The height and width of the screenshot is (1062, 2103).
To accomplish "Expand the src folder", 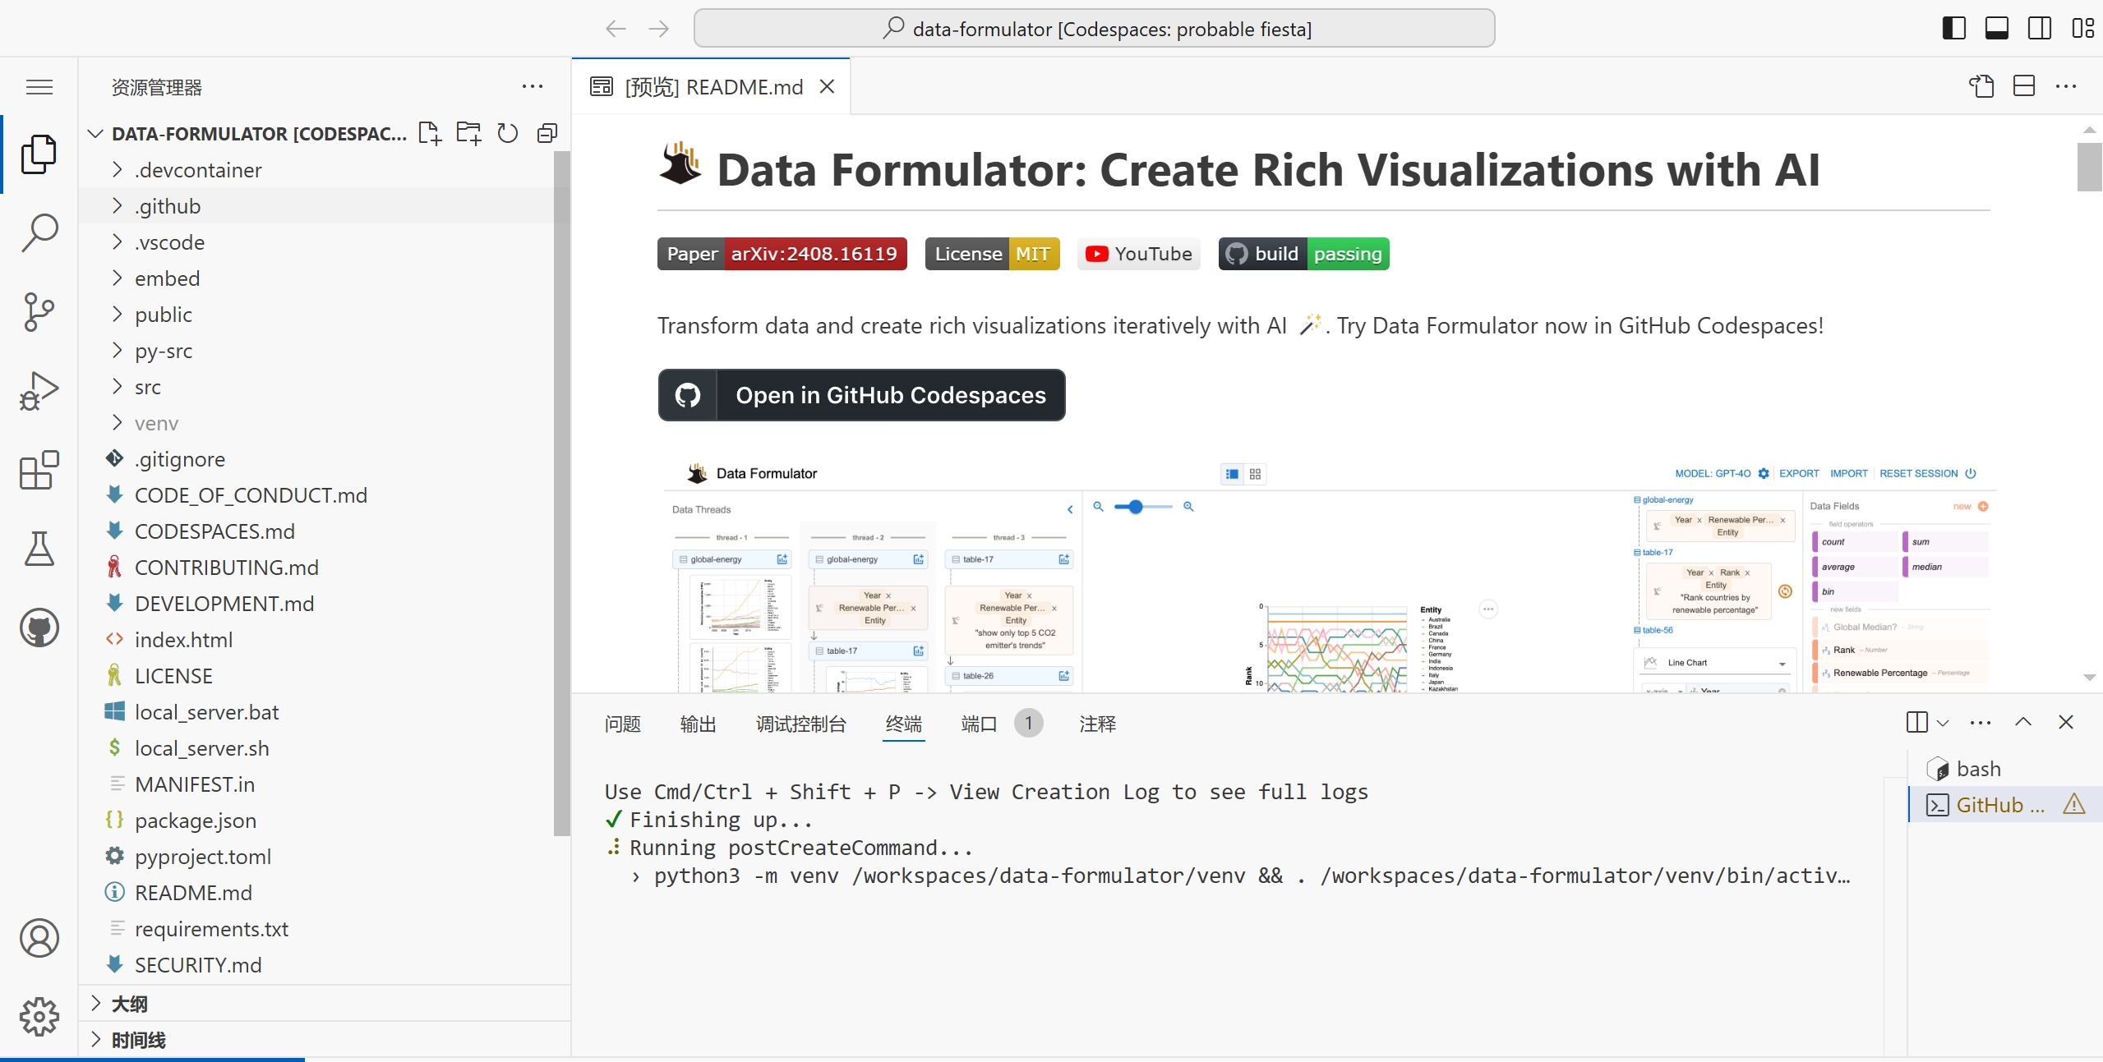I will click(x=325, y=387).
